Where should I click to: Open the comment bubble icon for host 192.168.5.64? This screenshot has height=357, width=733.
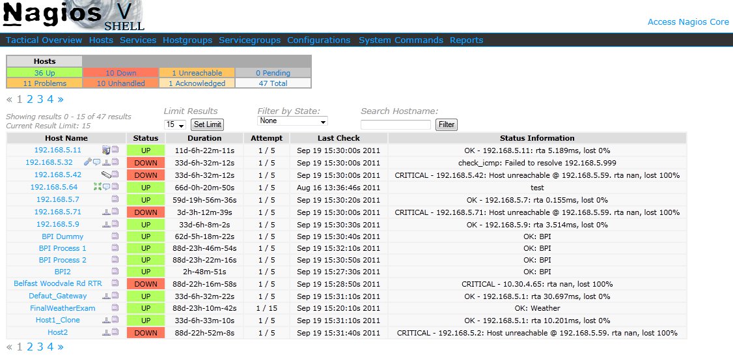coord(106,187)
